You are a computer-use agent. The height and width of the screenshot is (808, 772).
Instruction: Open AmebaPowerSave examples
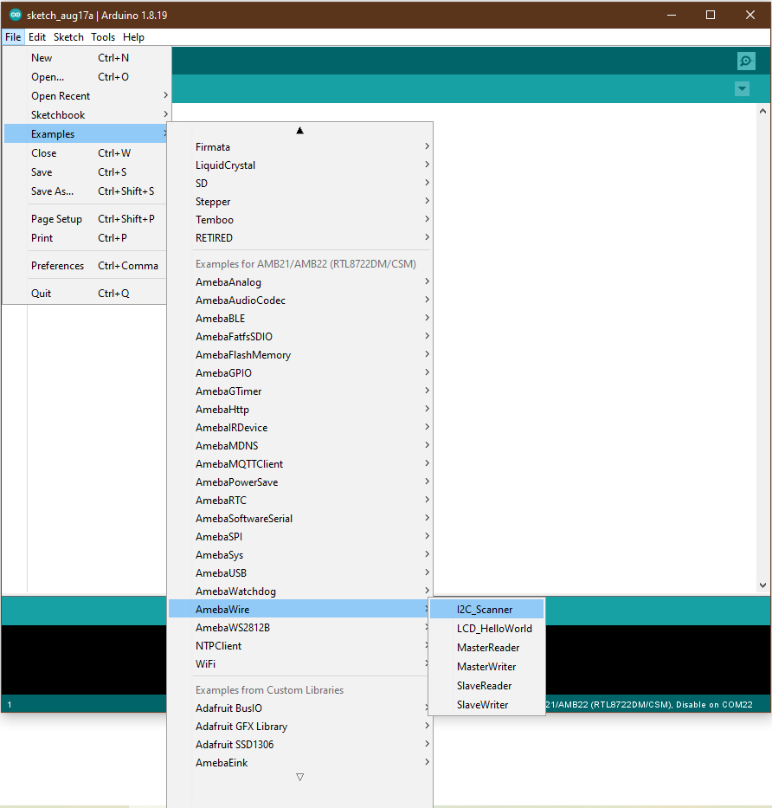(x=300, y=482)
